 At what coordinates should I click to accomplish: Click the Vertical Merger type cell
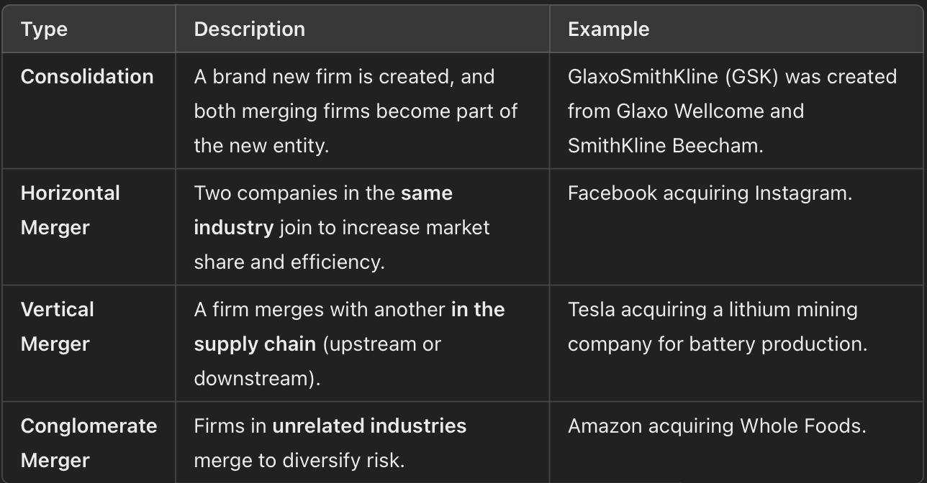pyautogui.click(x=58, y=326)
